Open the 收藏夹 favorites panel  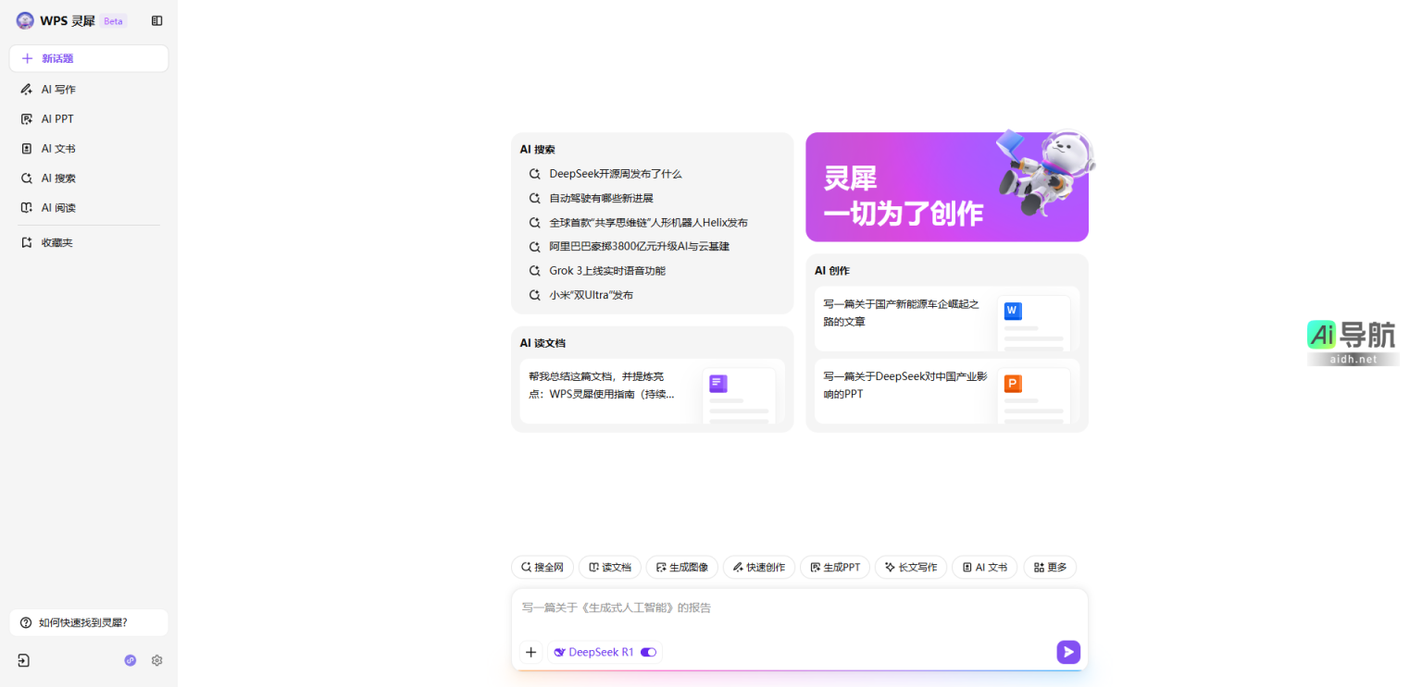(x=56, y=241)
